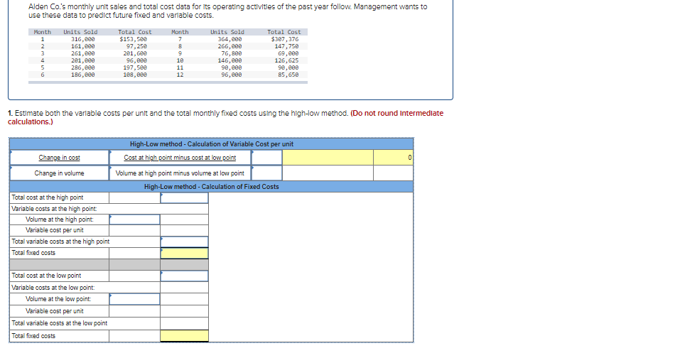
Task: Click the 'Variable costs at the high point:' label
Action: pyautogui.click(x=54, y=209)
